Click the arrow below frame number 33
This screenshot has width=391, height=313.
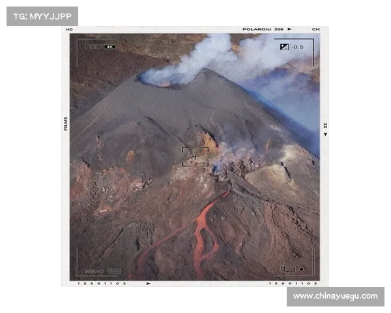coord(325,134)
